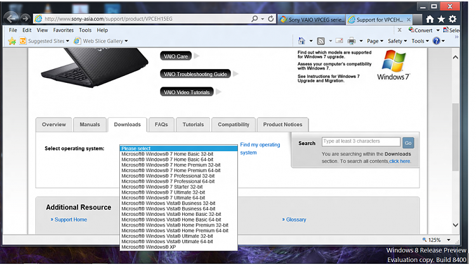
Task: Expand the Suggested Sites dropdown arrow
Action: [x=67, y=41]
